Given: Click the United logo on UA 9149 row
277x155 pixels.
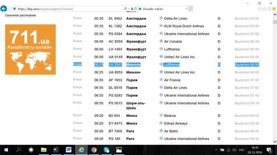Looking at the screenshot, I should tap(161, 56).
